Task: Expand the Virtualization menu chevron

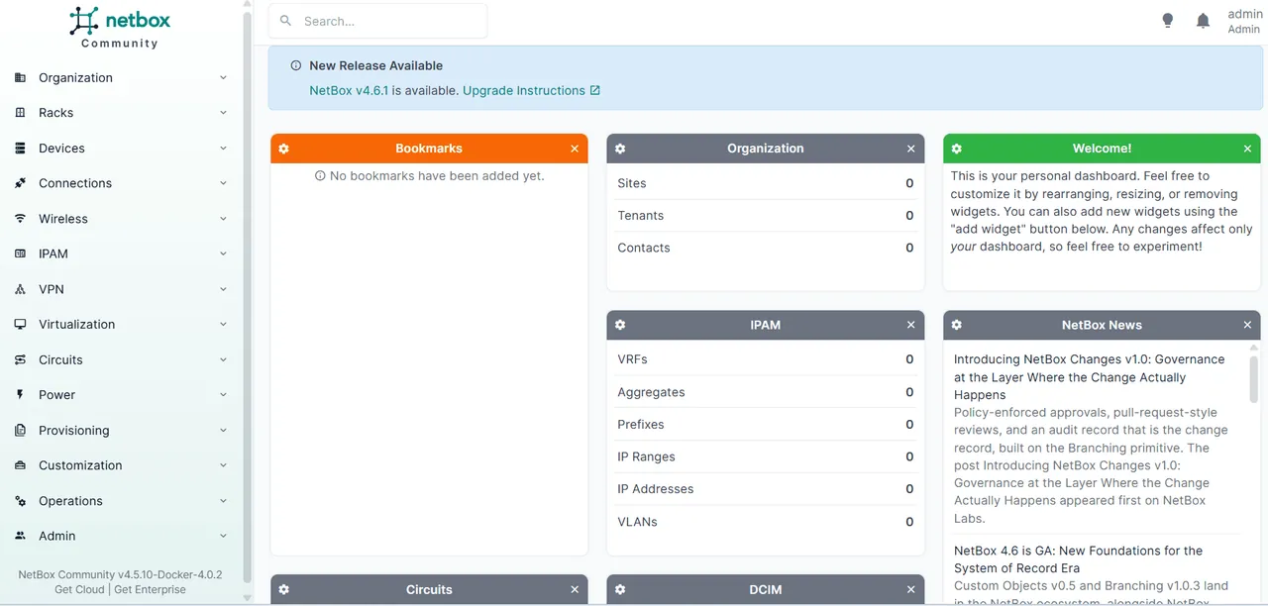Action: tap(223, 324)
